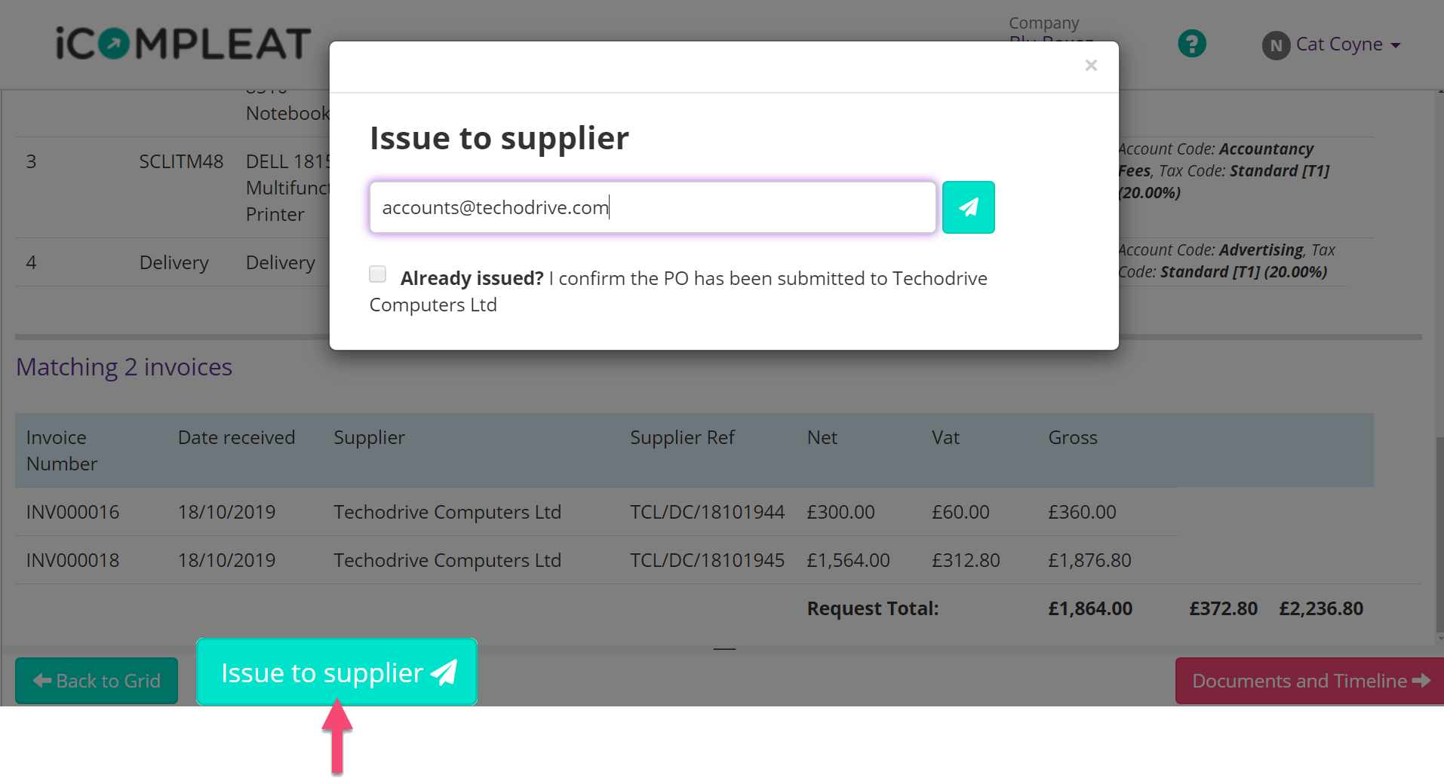This screenshot has width=1444, height=778.
Task: Select invoice INV000018 row
Action: 596,560
